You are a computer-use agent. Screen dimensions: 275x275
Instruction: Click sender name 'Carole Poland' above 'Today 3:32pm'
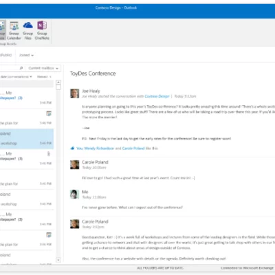[95, 221]
